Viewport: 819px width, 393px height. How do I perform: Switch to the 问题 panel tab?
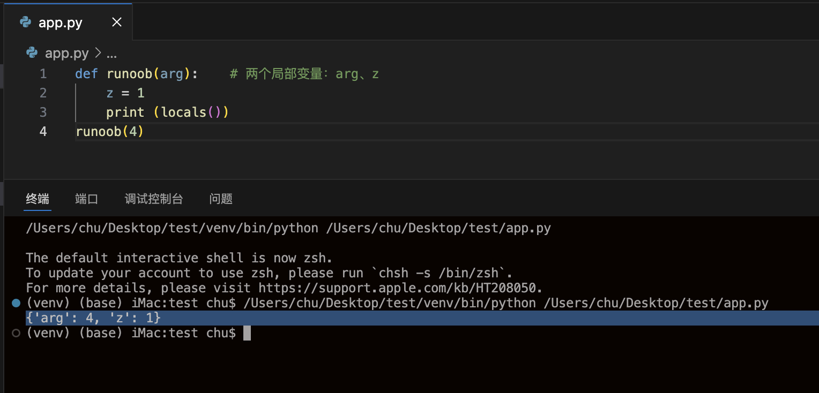tap(221, 199)
